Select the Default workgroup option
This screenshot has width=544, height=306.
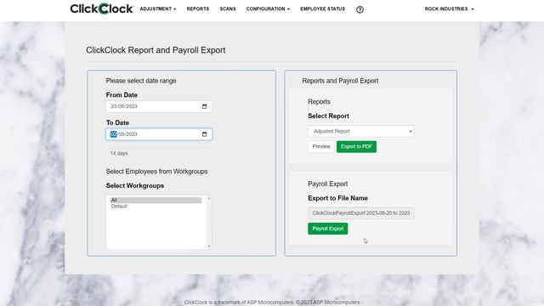click(x=156, y=207)
